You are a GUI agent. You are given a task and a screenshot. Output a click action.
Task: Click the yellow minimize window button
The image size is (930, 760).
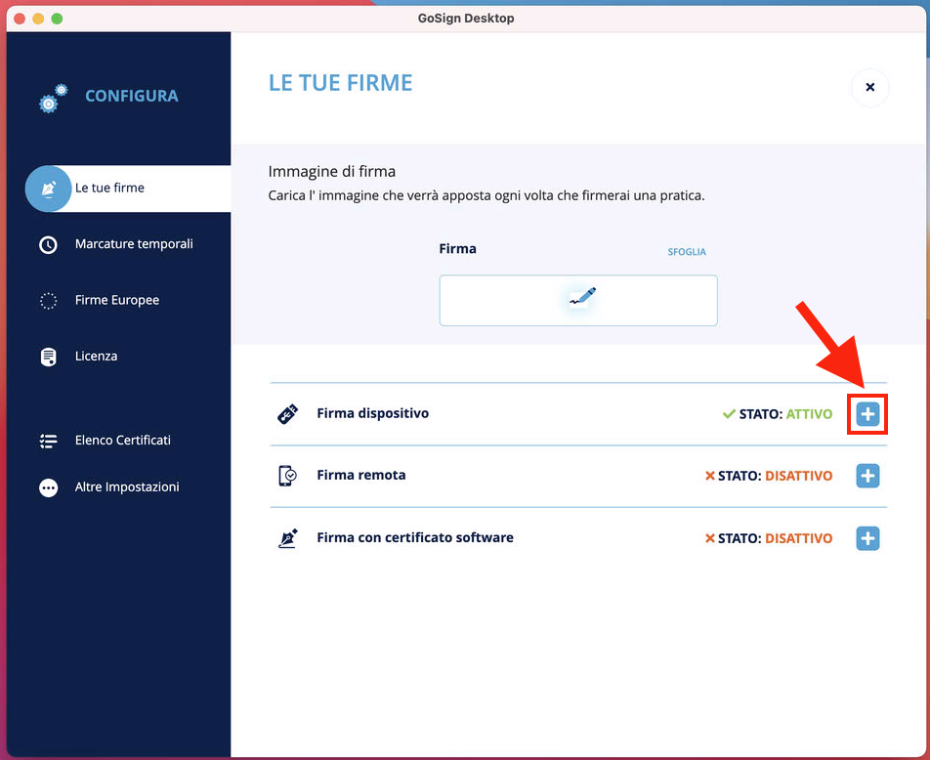click(38, 19)
